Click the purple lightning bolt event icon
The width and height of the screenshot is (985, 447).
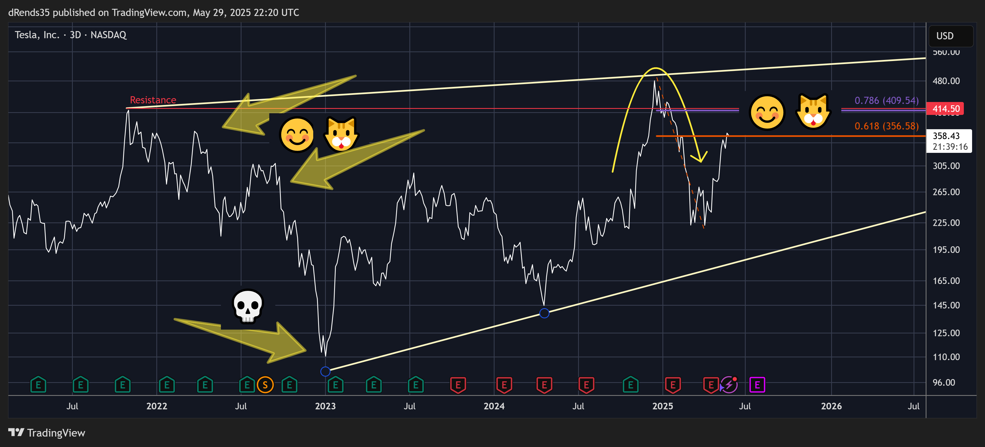[x=729, y=385]
